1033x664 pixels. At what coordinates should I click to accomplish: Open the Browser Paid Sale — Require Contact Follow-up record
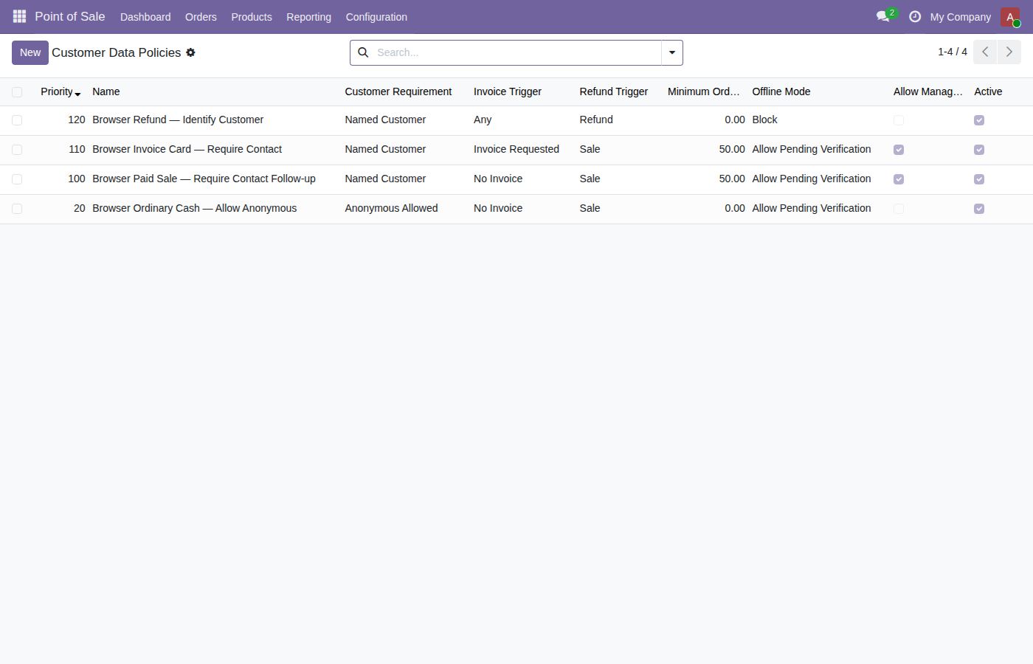tap(204, 179)
